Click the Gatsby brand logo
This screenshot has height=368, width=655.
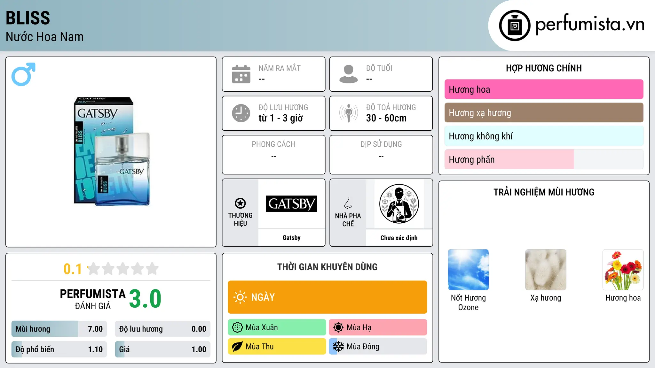(x=291, y=204)
